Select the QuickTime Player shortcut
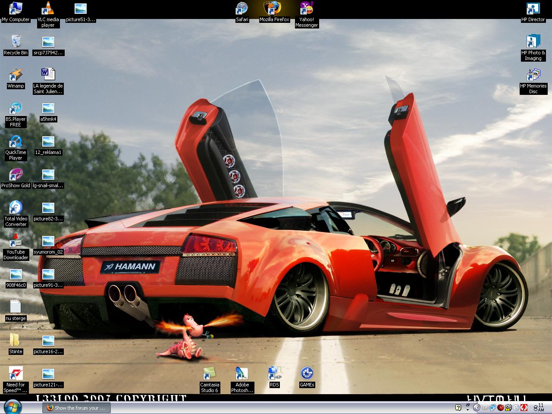The image size is (552, 414). tap(16, 147)
